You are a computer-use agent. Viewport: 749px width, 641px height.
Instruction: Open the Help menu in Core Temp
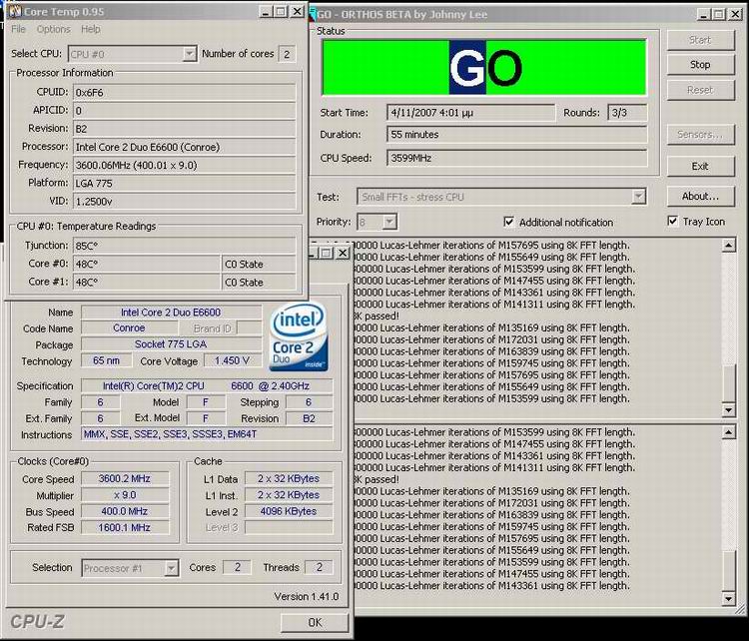coord(91,29)
